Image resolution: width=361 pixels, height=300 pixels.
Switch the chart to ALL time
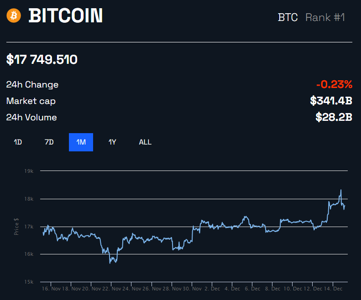click(x=145, y=142)
